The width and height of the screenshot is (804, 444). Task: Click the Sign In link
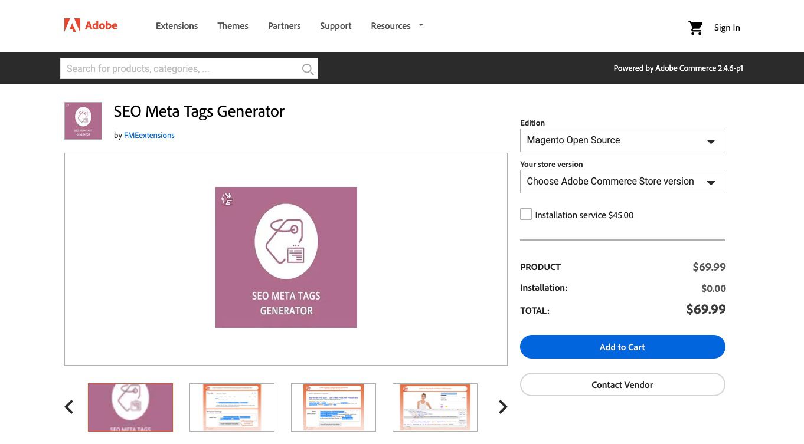point(727,28)
